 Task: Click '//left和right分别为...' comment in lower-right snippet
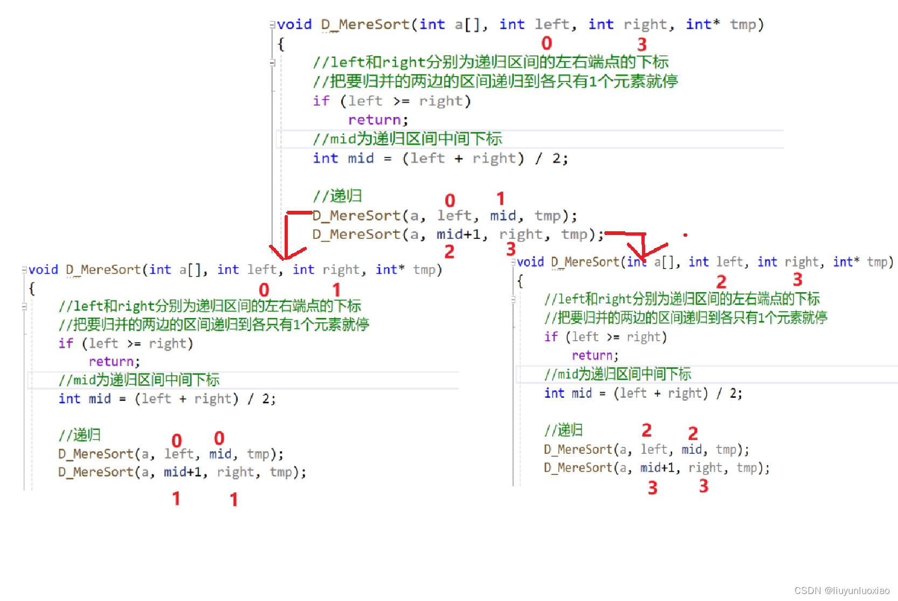[682, 299]
